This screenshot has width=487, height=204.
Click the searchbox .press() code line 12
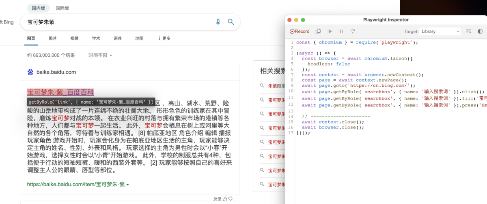coord(394,105)
